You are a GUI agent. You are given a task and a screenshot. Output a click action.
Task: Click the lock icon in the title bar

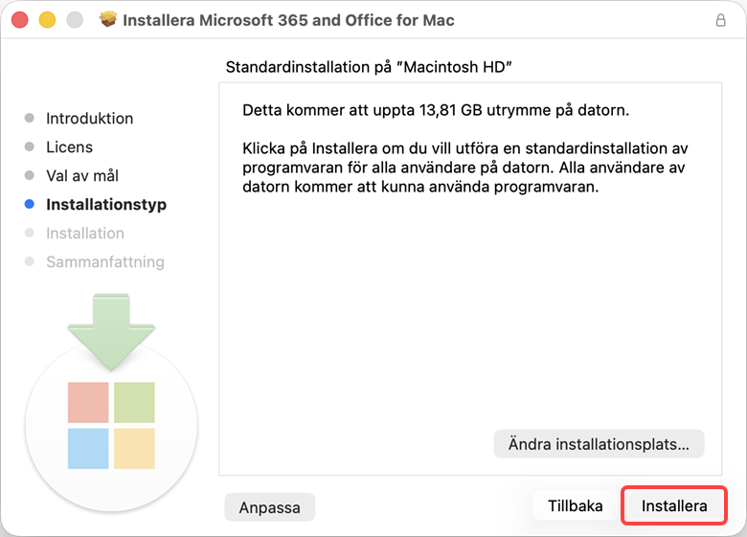720,20
